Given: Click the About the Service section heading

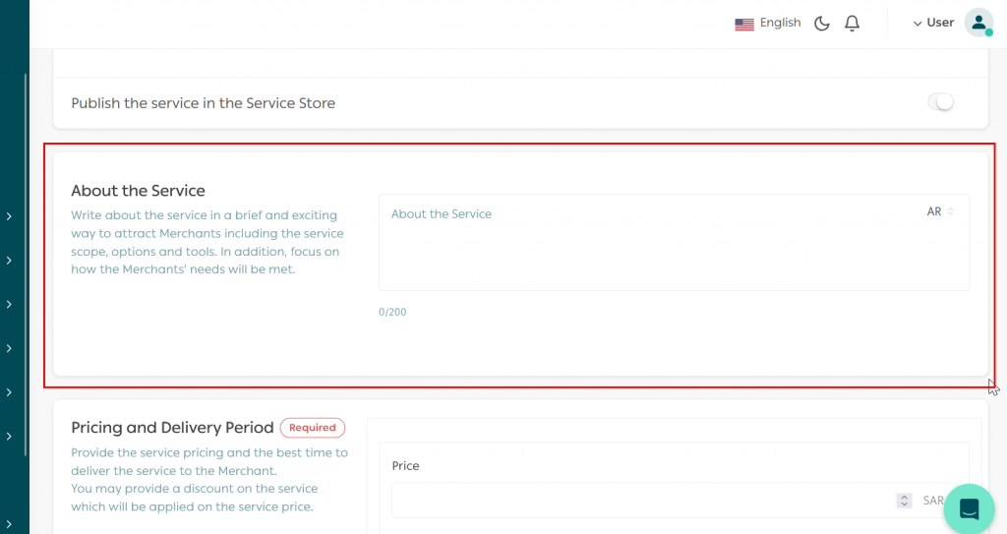Looking at the screenshot, I should coord(138,191).
